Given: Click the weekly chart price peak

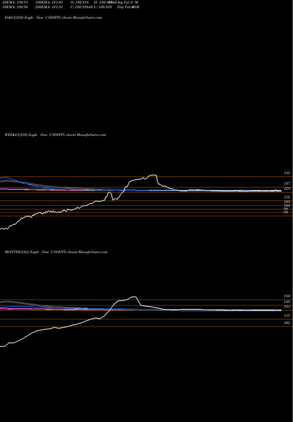Looking at the screenshot, I should pos(153,175).
